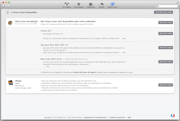Click the Java pour OS X 2012-005 1.0 heading

pyautogui.click(x=54, y=45)
